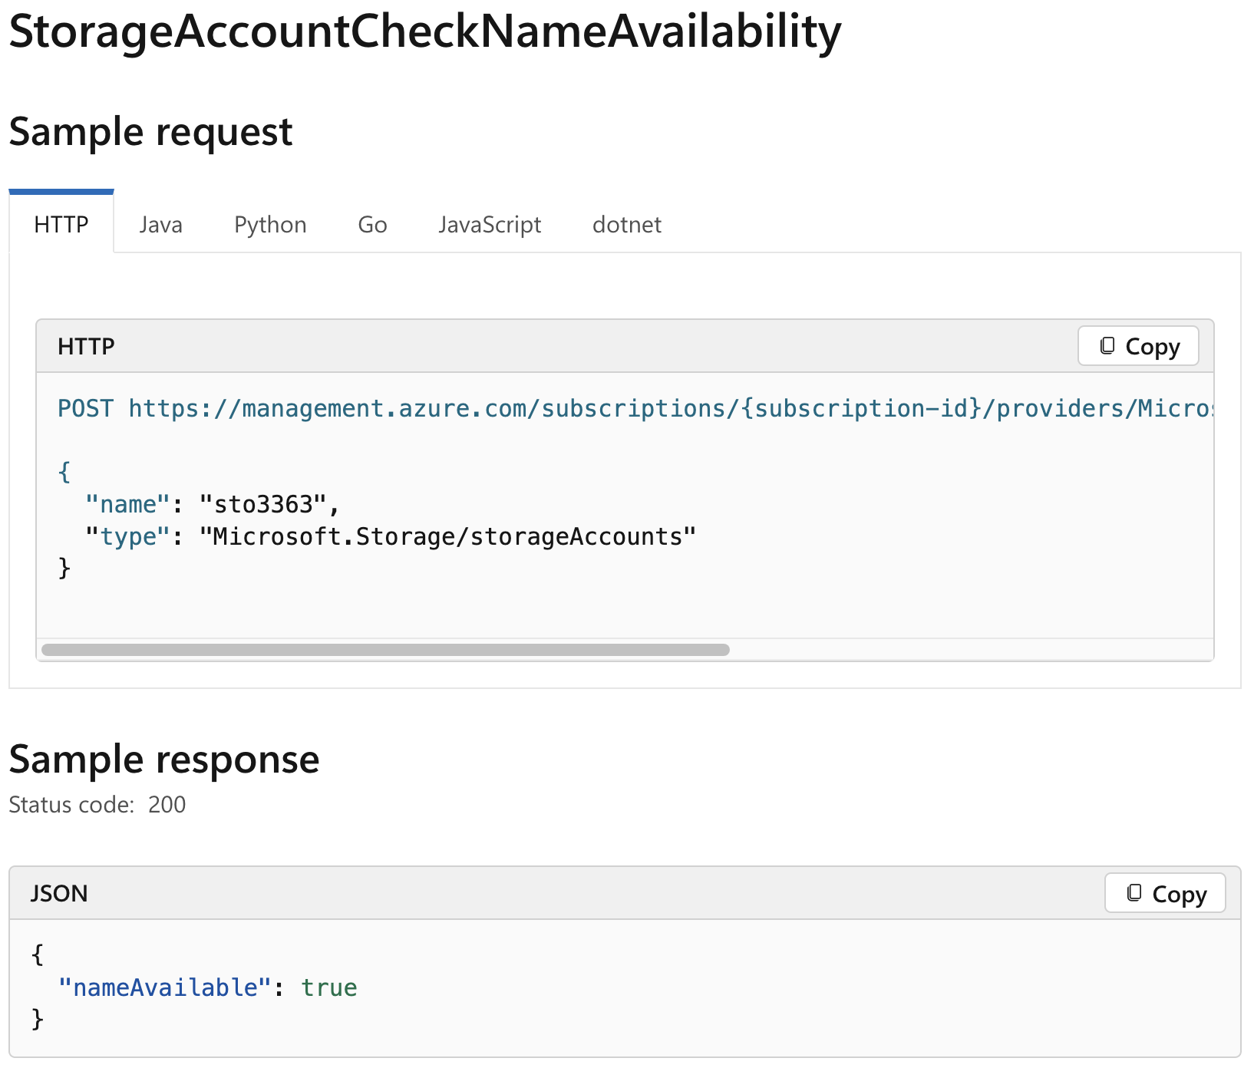Switch to the Java tab
Image resolution: width=1254 pixels, height=1068 pixels.
161,225
